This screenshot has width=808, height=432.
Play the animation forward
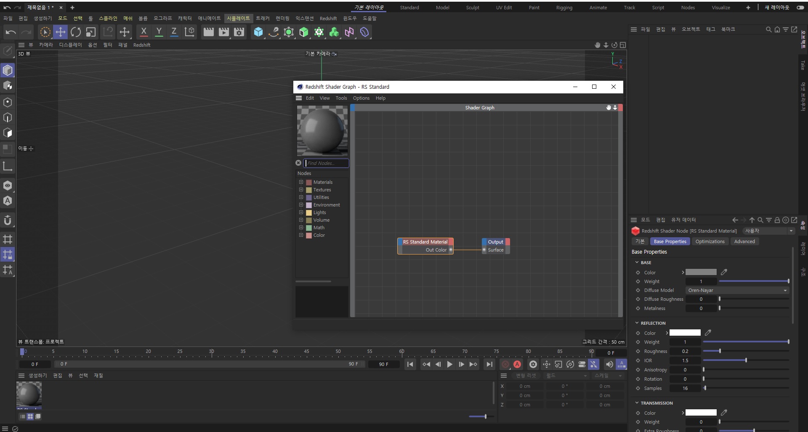(x=449, y=364)
